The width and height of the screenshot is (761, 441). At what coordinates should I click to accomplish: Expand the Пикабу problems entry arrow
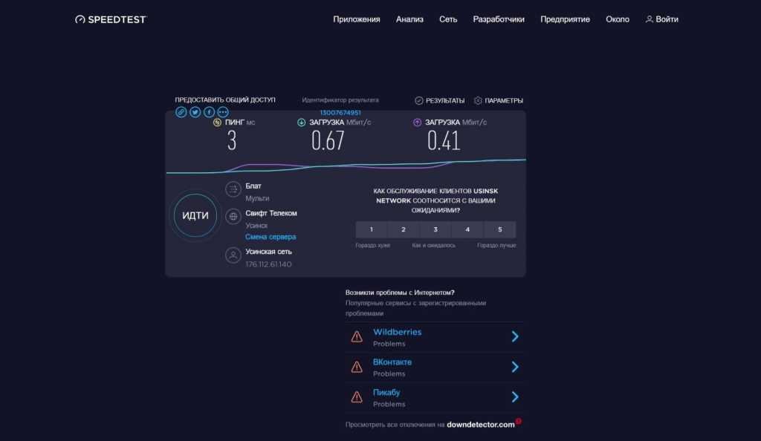[x=514, y=397]
